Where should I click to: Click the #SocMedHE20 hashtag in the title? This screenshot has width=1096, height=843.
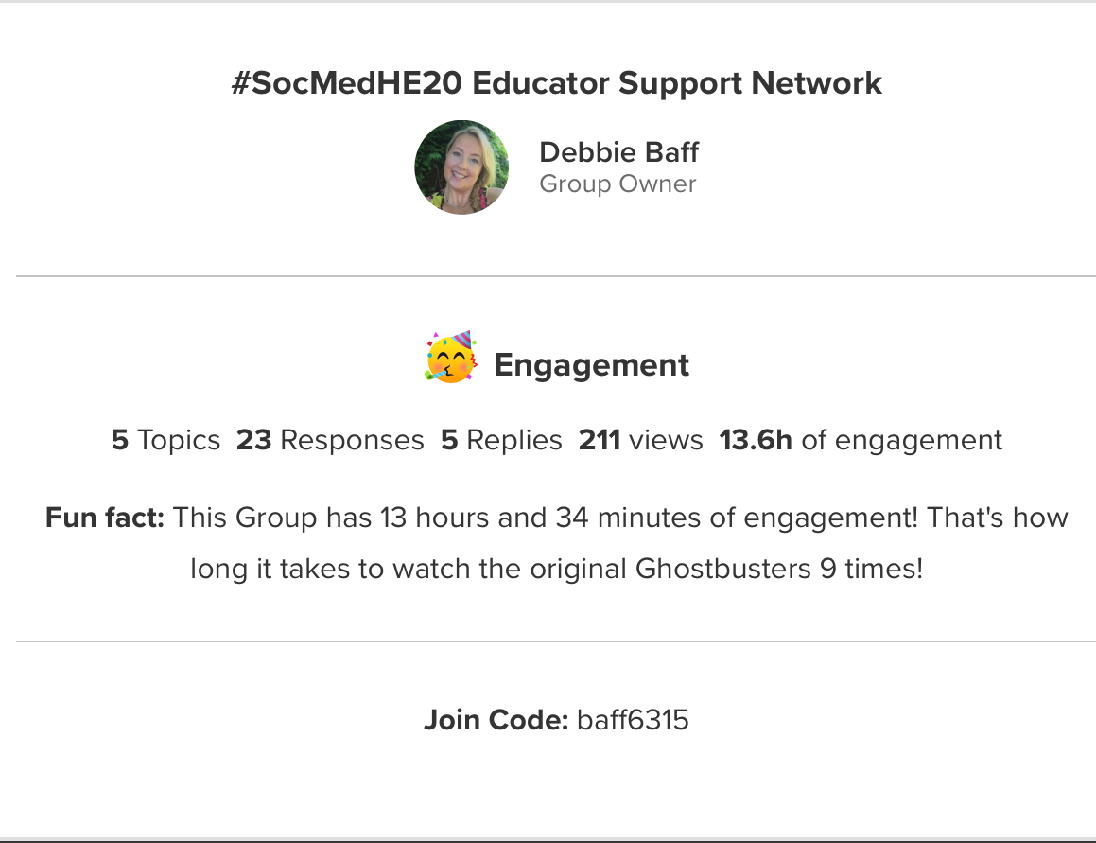tap(347, 83)
